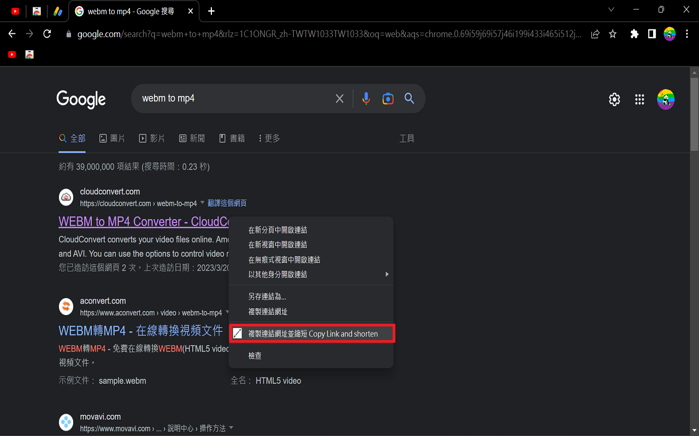This screenshot has width=699, height=436.
Task: Open the pinned Google Ads tab
Action: click(58, 11)
